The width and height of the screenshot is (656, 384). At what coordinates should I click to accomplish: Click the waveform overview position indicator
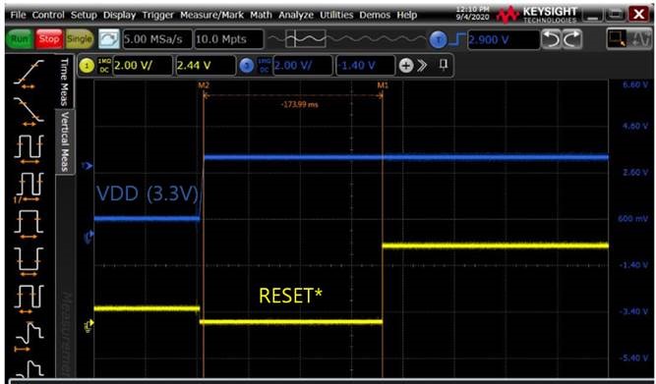point(306,39)
